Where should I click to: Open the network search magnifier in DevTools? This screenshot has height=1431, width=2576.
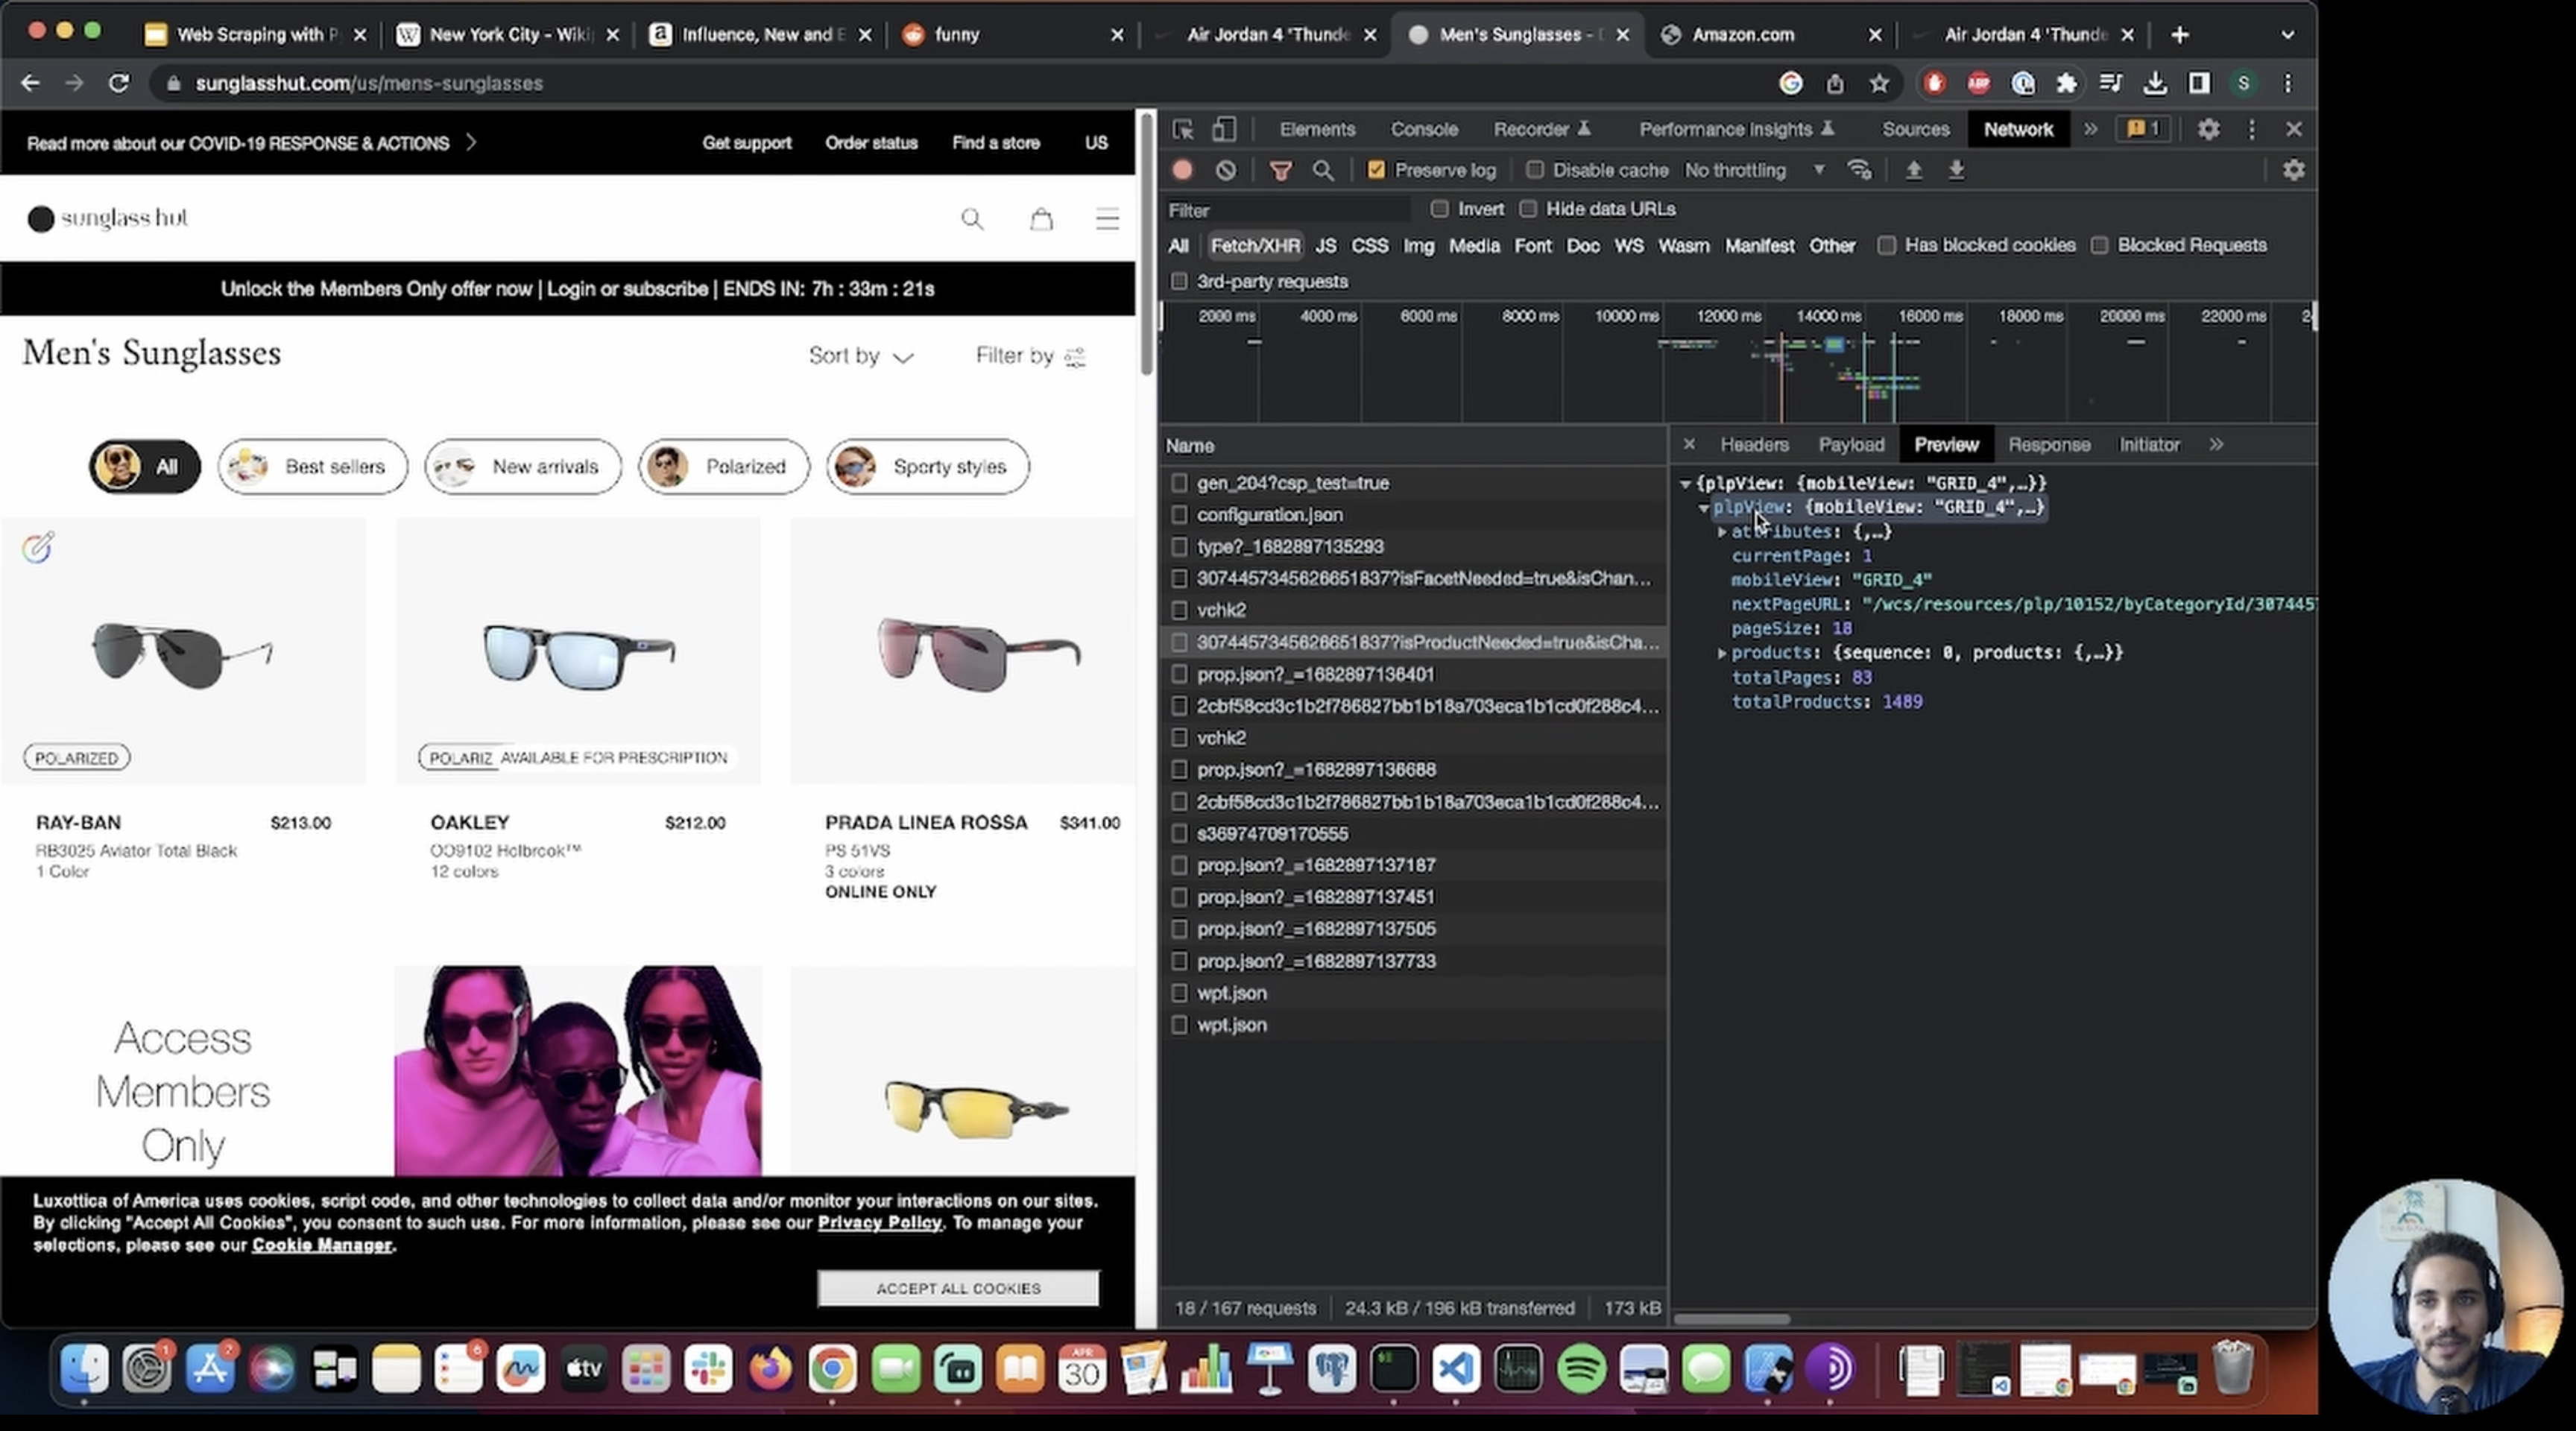coord(1323,170)
